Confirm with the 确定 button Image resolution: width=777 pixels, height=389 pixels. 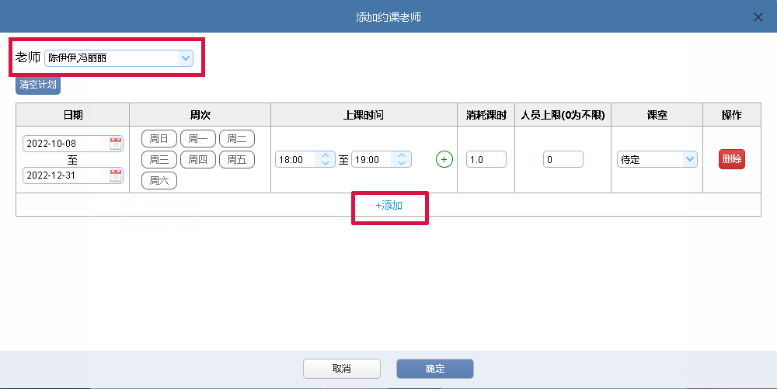pos(435,369)
